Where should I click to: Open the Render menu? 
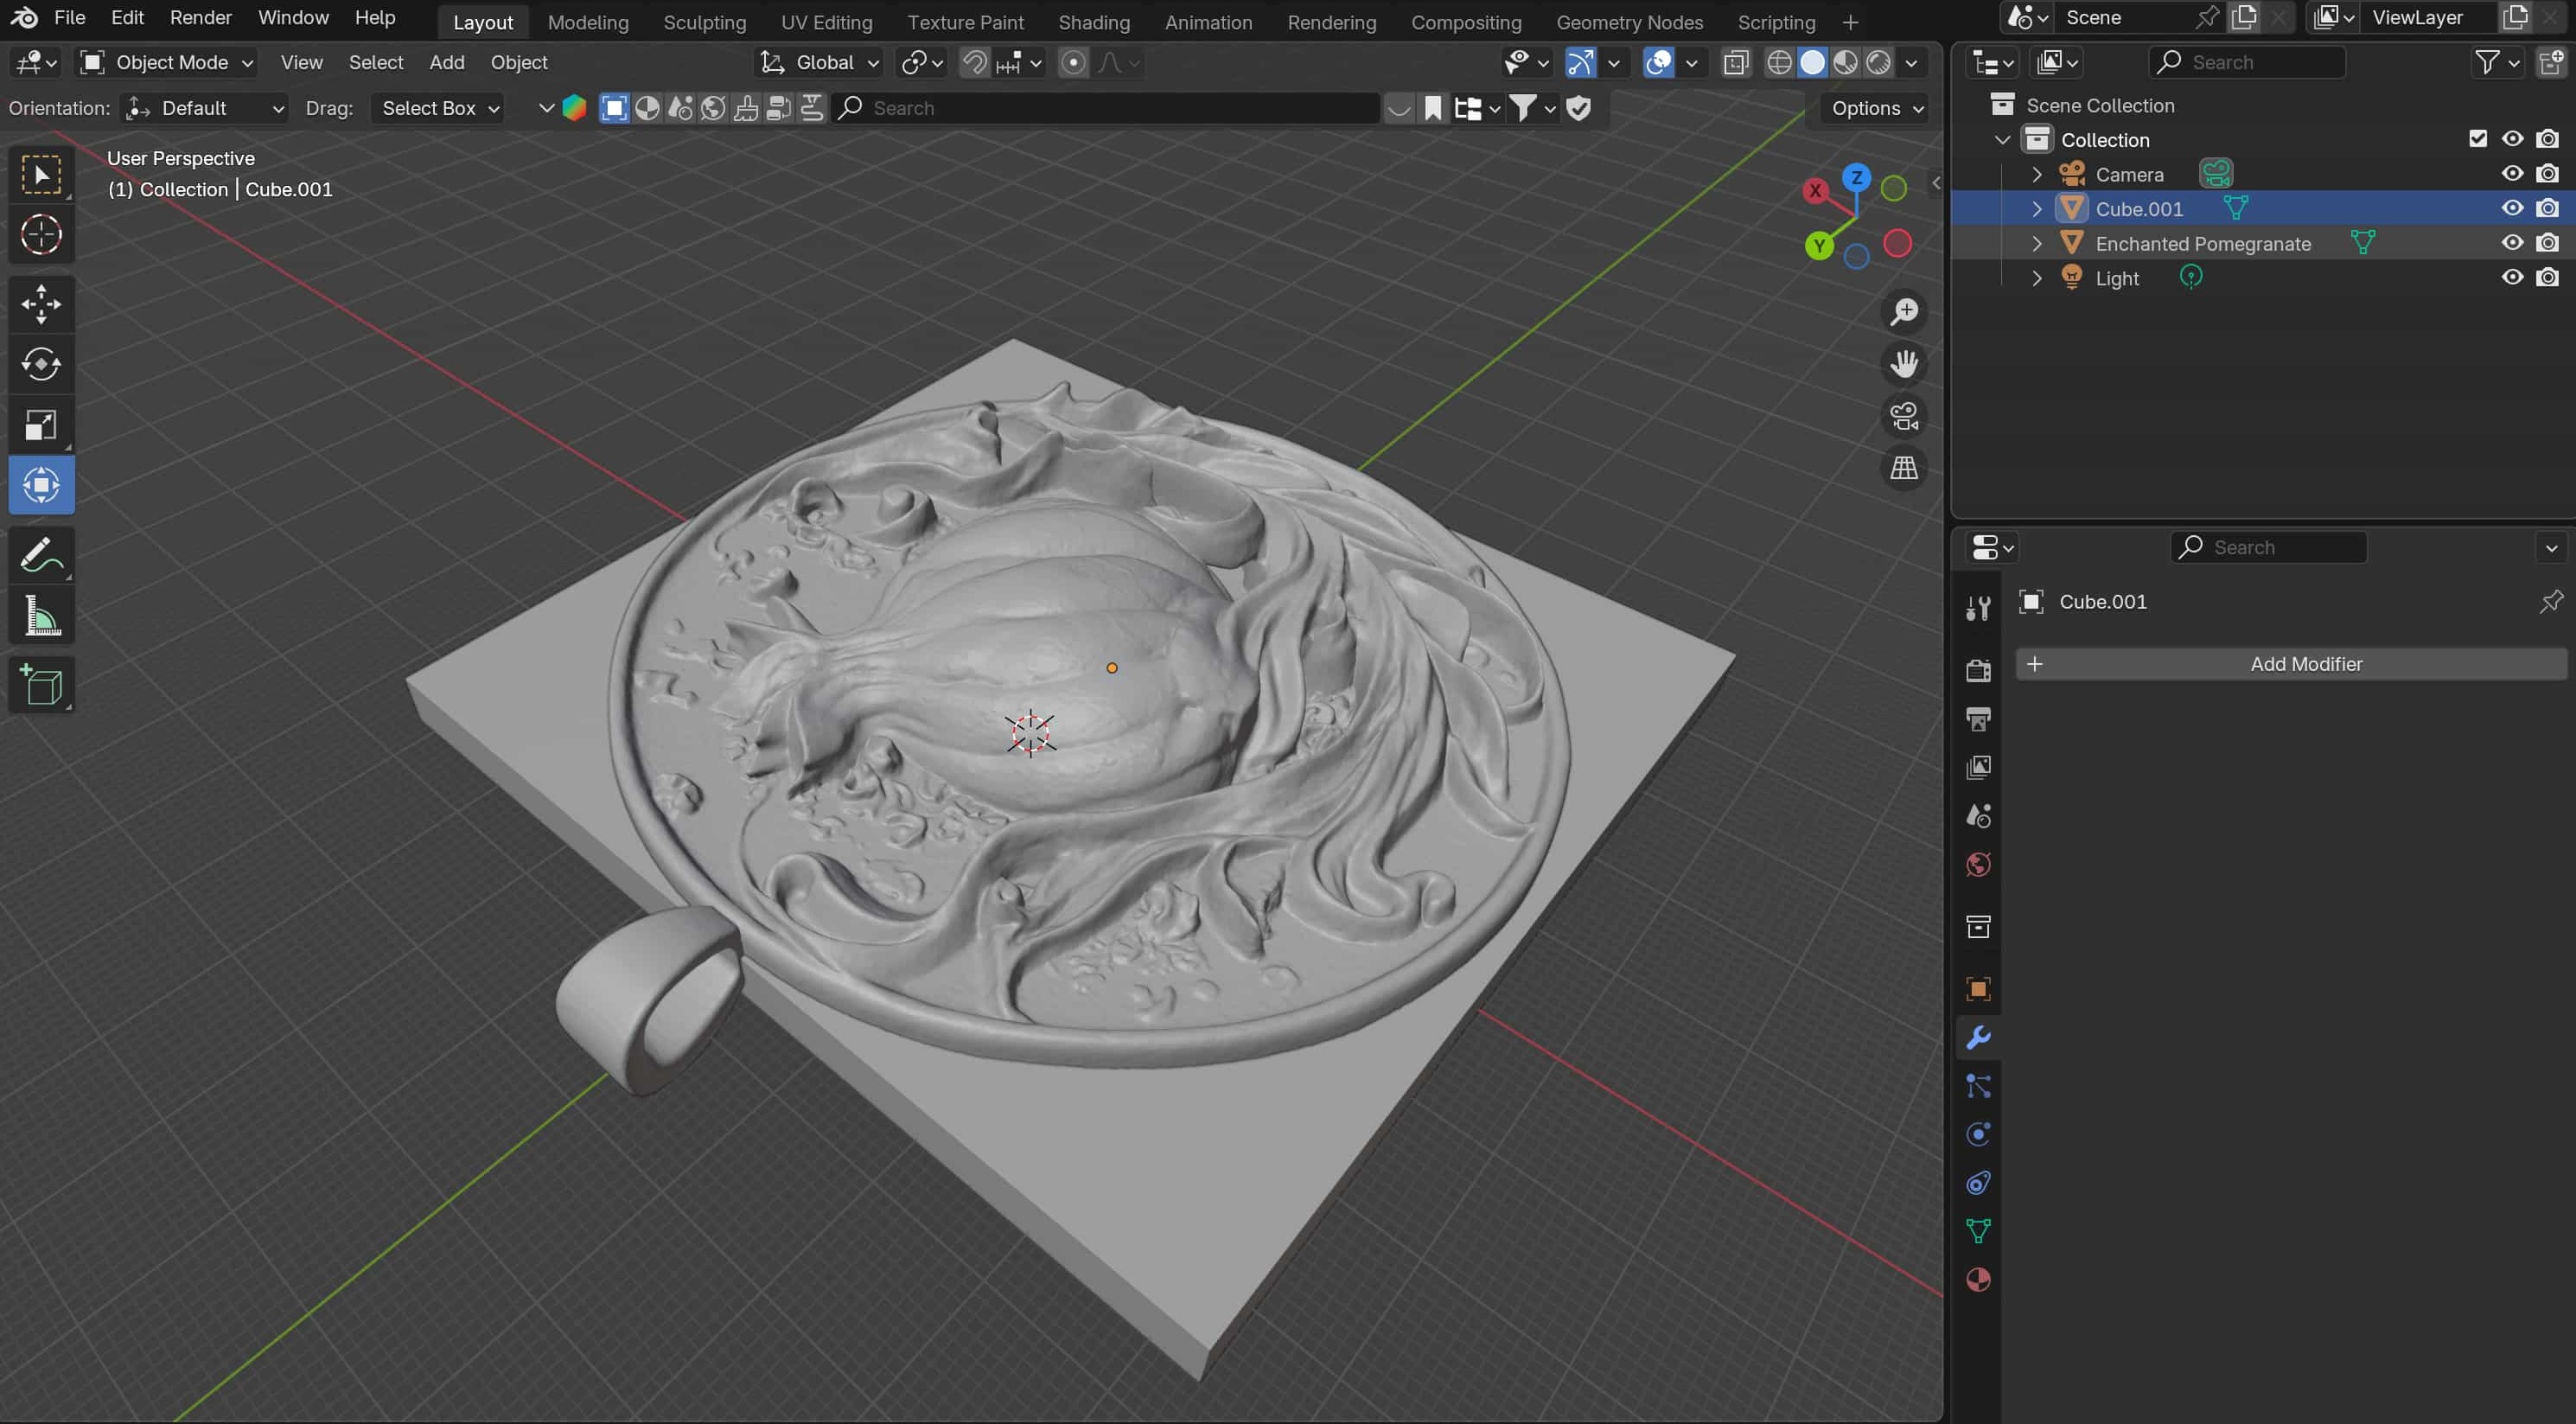(200, 17)
